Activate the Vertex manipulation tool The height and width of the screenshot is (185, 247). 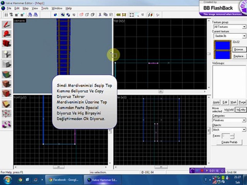6,114
